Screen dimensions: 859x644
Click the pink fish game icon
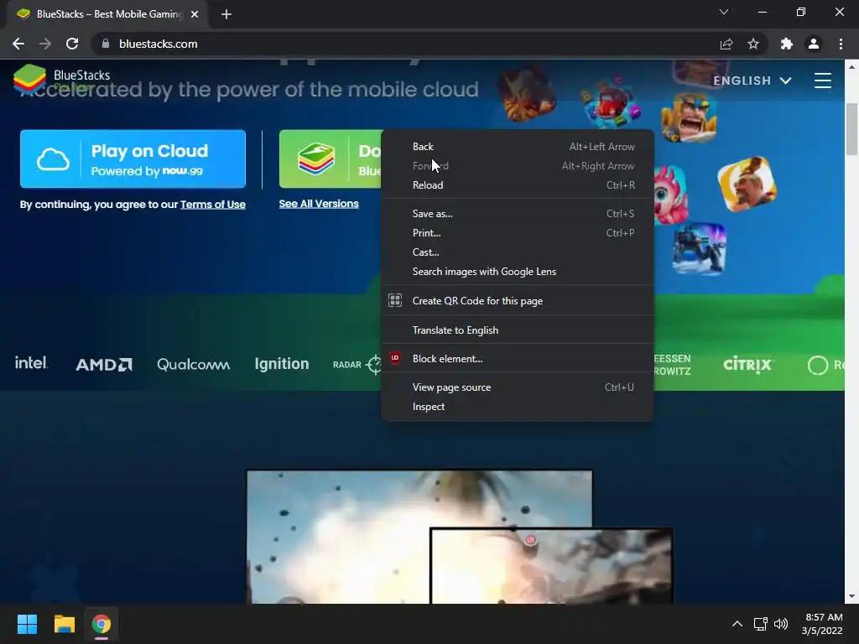(x=670, y=195)
